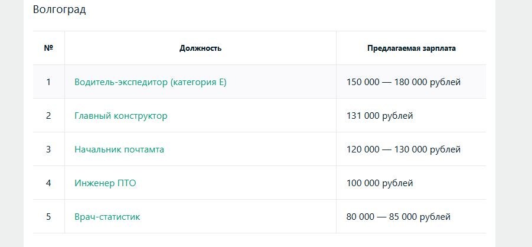532x247 pixels.
Task: Click the Предлагаемая зарплата column header
Action: click(x=411, y=48)
